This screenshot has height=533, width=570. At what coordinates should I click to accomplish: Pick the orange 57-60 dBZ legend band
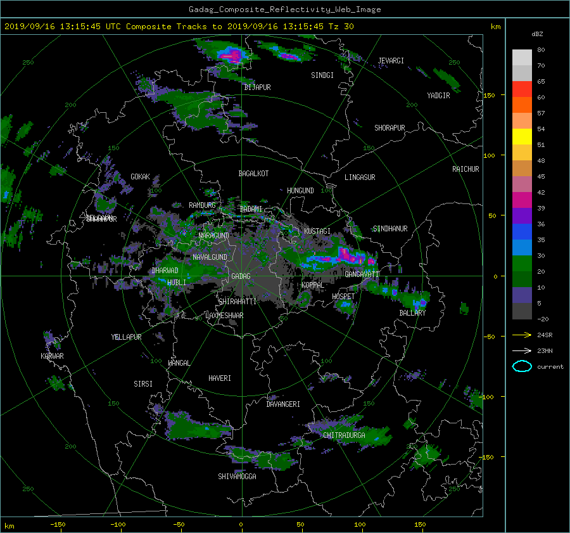(522, 105)
